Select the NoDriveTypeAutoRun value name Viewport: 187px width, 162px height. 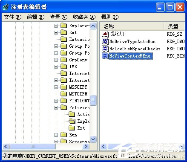click(x=132, y=41)
